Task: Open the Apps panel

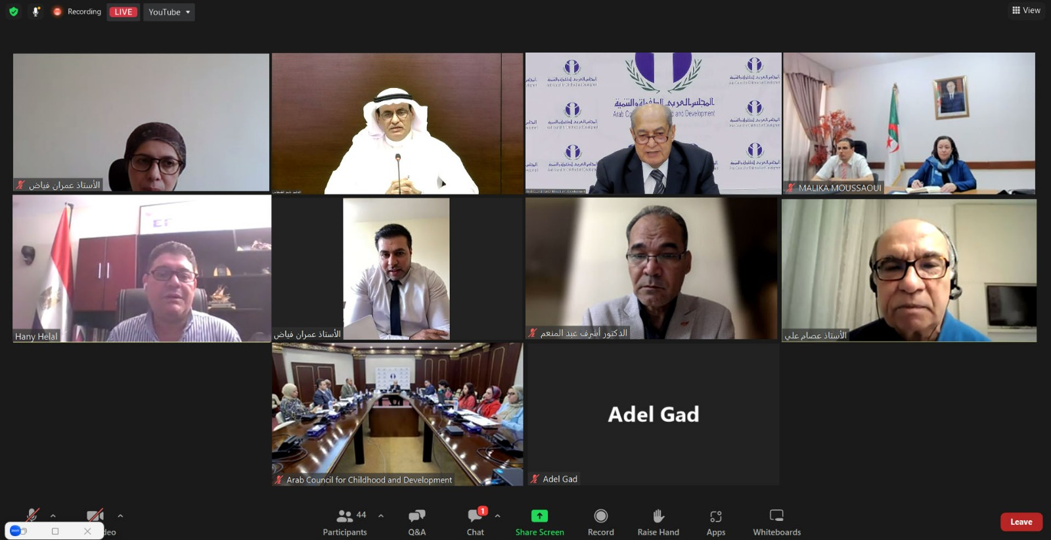Action: point(716,522)
